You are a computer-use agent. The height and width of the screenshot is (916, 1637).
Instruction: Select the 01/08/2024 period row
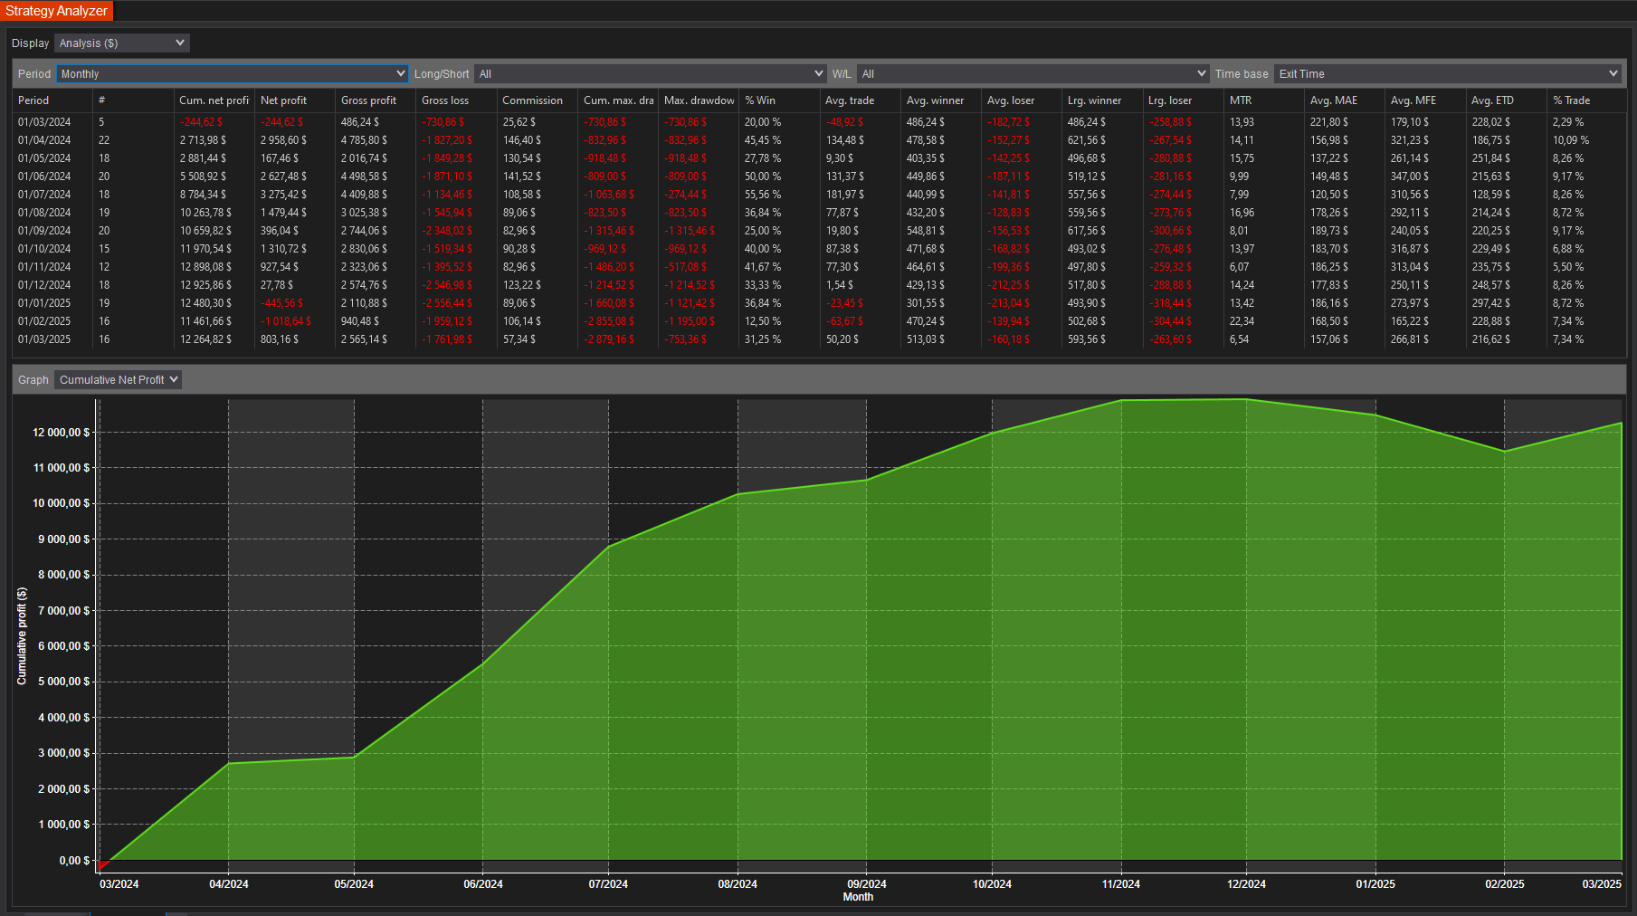pos(819,213)
